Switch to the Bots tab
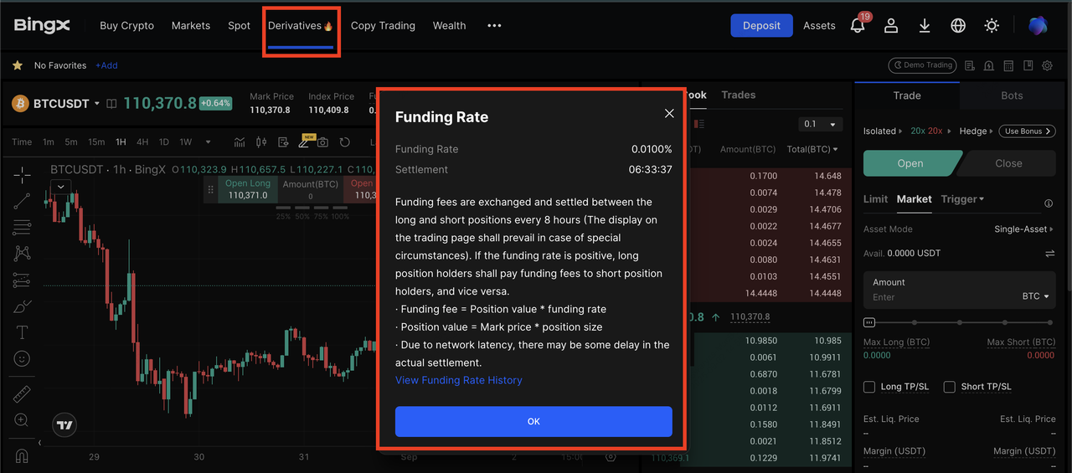The height and width of the screenshot is (473, 1072). click(x=1012, y=95)
